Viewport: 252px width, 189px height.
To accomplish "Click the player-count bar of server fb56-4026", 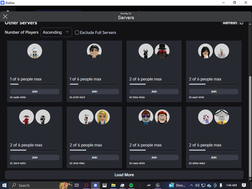I will click(x=154, y=84).
